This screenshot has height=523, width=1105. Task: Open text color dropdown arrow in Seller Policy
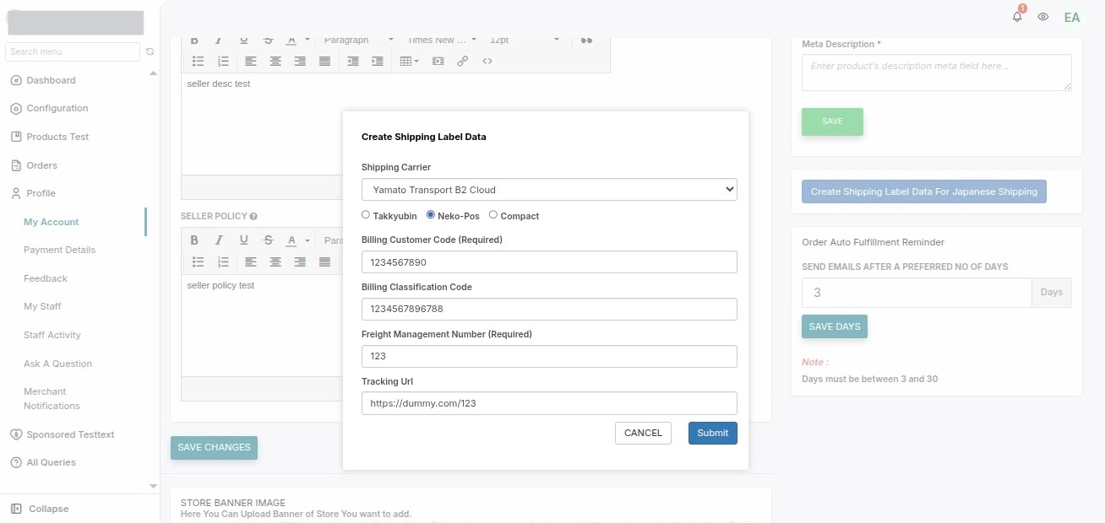(308, 241)
